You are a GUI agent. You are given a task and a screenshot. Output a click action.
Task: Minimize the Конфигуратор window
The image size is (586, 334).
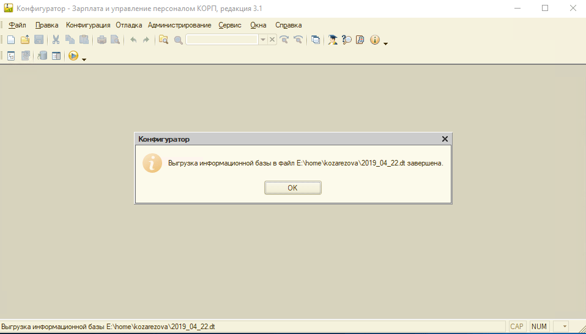(517, 8)
